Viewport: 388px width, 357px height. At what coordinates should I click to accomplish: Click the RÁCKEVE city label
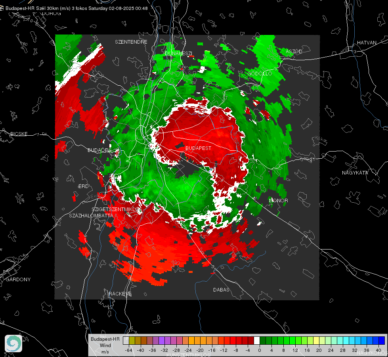(120, 294)
